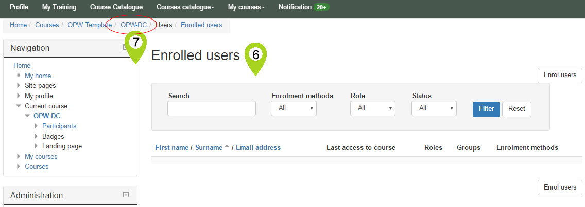Open the Status filter dropdown

point(434,108)
